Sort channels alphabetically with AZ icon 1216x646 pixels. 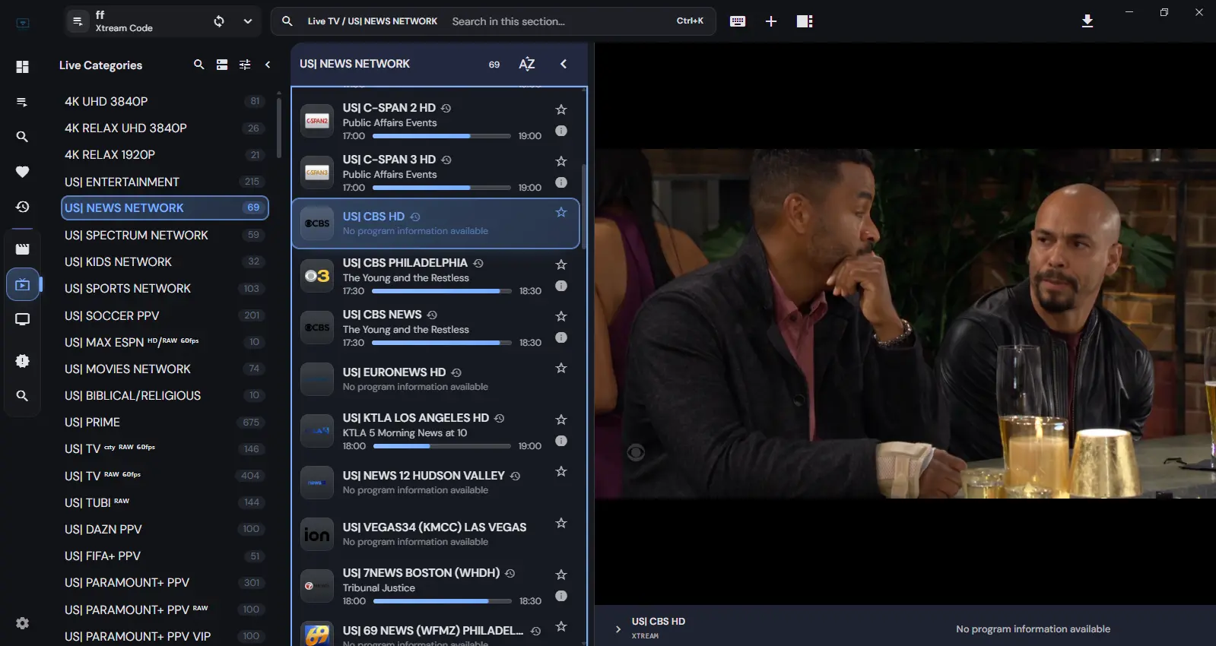tap(527, 64)
